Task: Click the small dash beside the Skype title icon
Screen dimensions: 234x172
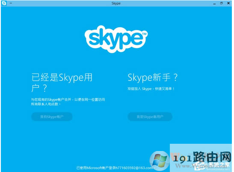Action: pyautogui.click(x=11, y=3)
